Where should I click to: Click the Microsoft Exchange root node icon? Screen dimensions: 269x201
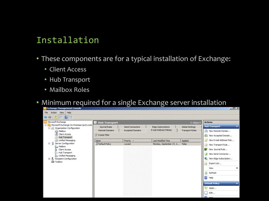point(45,122)
